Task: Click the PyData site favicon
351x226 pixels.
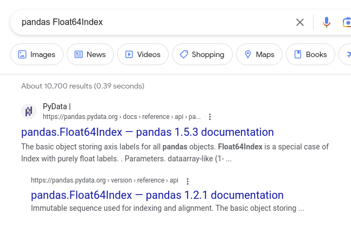Action: click(x=29, y=111)
